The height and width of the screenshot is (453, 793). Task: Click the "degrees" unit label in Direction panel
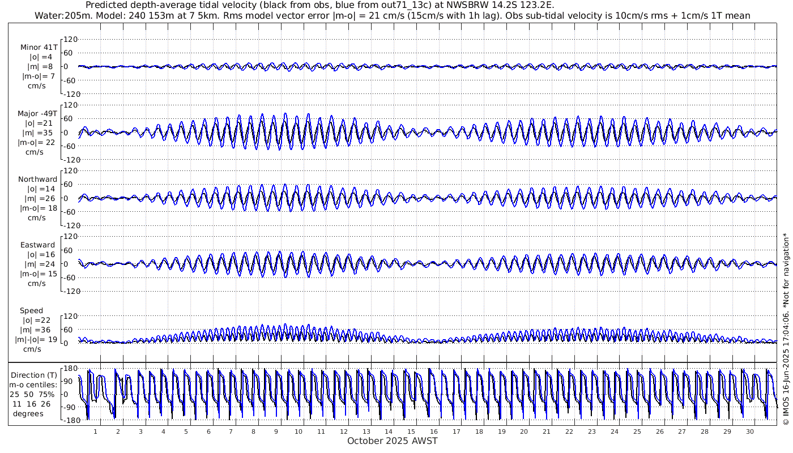tap(28, 413)
